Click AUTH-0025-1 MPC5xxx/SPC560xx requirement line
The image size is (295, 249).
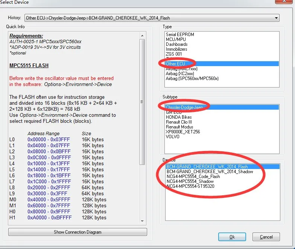45,41
